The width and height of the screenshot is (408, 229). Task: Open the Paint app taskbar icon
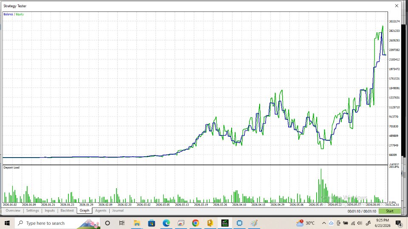254,223
